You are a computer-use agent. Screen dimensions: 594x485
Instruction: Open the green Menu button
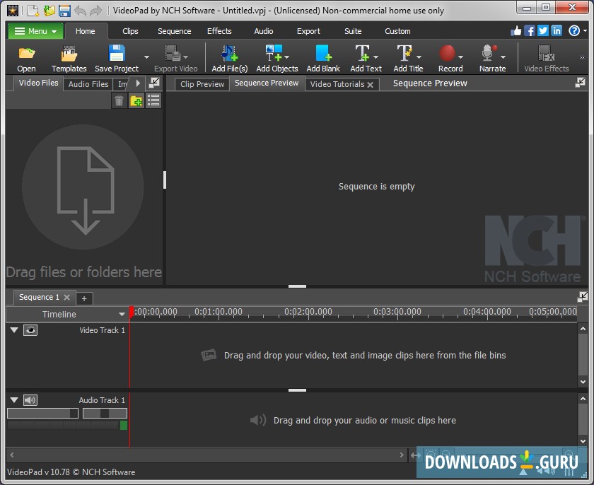[35, 31]
